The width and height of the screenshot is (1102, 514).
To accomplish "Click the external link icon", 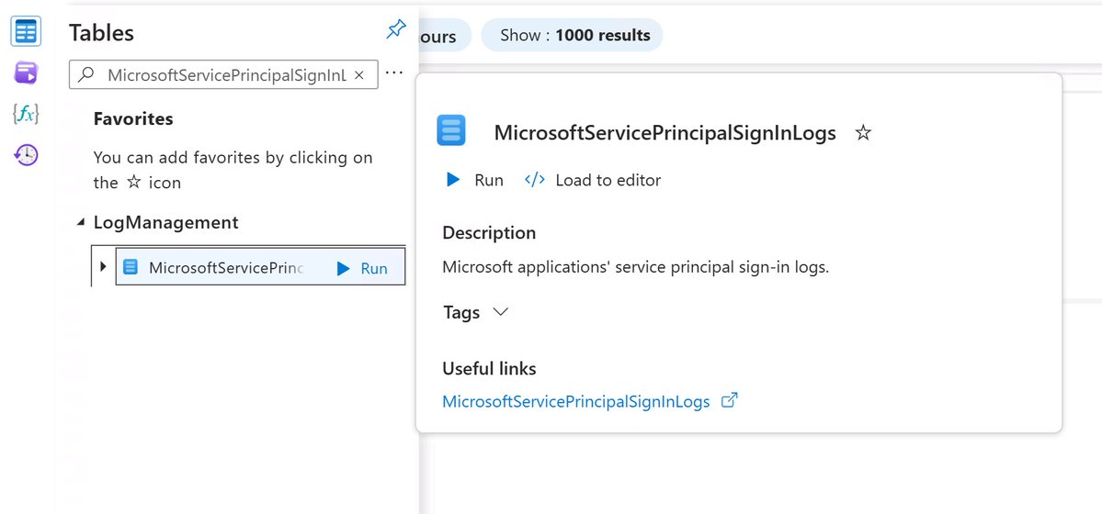I will click(730, 401).
